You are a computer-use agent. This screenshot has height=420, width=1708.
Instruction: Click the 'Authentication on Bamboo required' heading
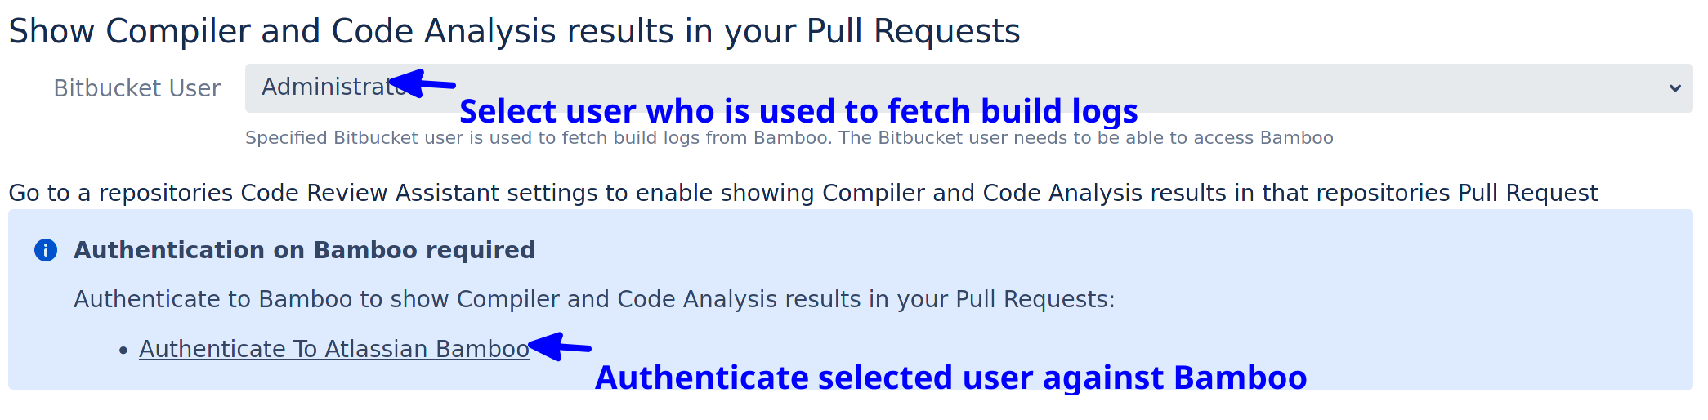[304, 250]
